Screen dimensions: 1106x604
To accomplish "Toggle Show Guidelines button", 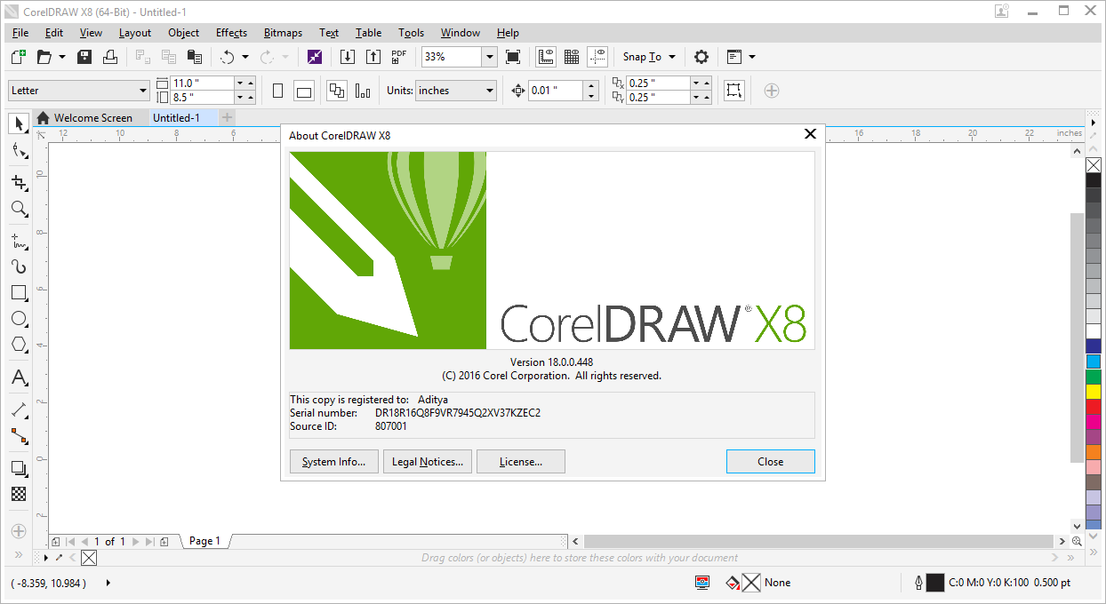I will 597,57.
